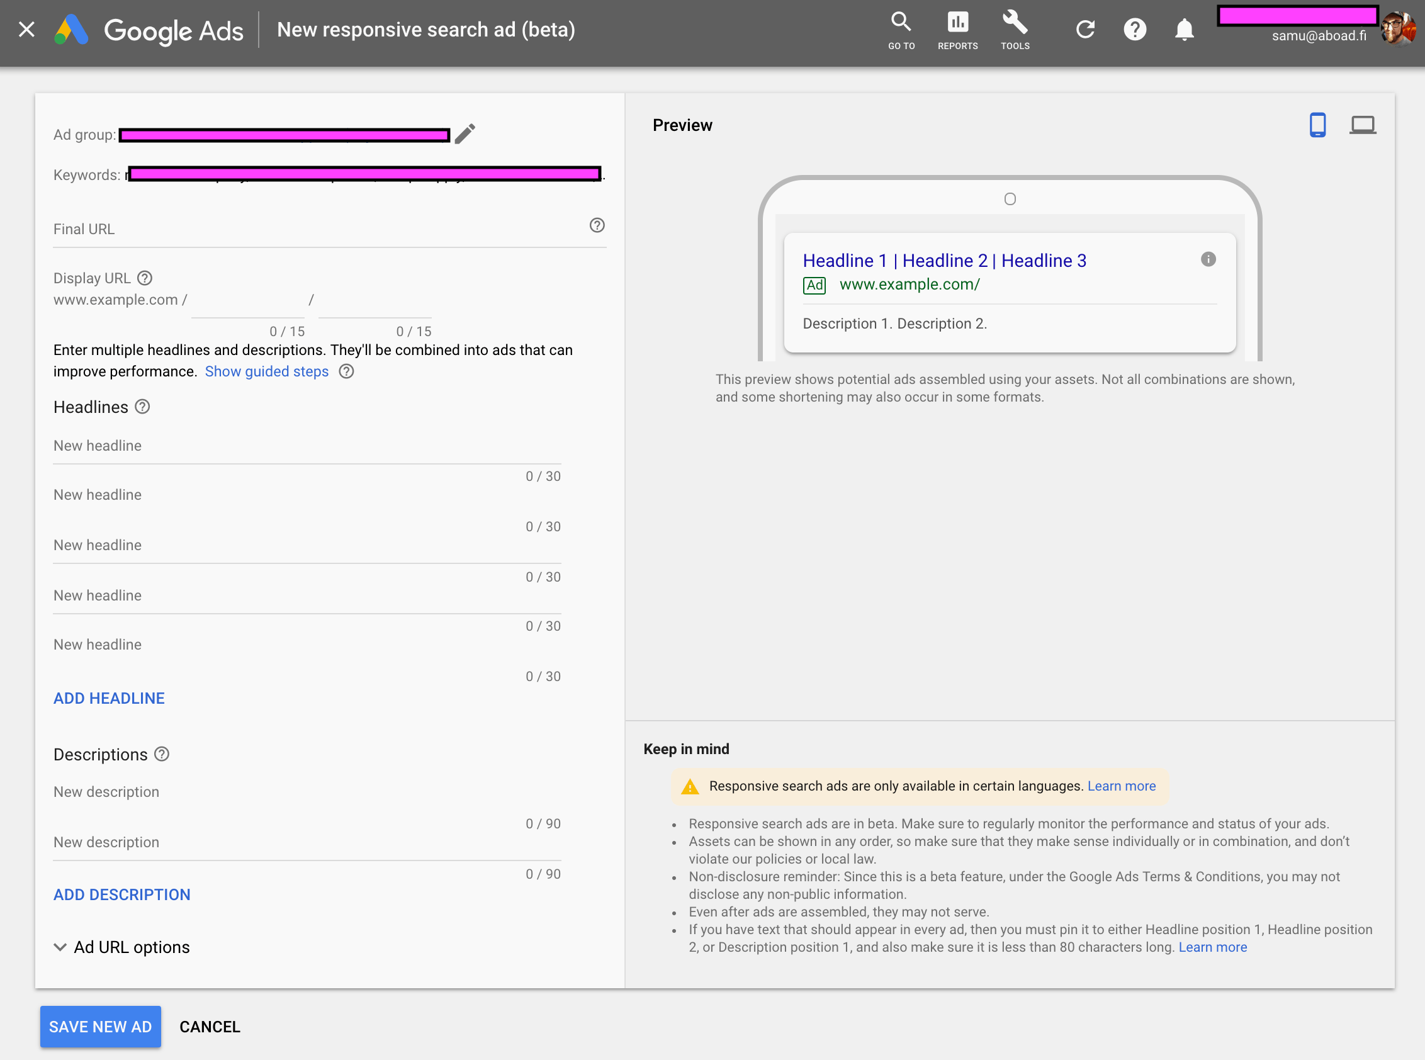
Task: Switch preview to desktop device
Action: coord(1362,125)
